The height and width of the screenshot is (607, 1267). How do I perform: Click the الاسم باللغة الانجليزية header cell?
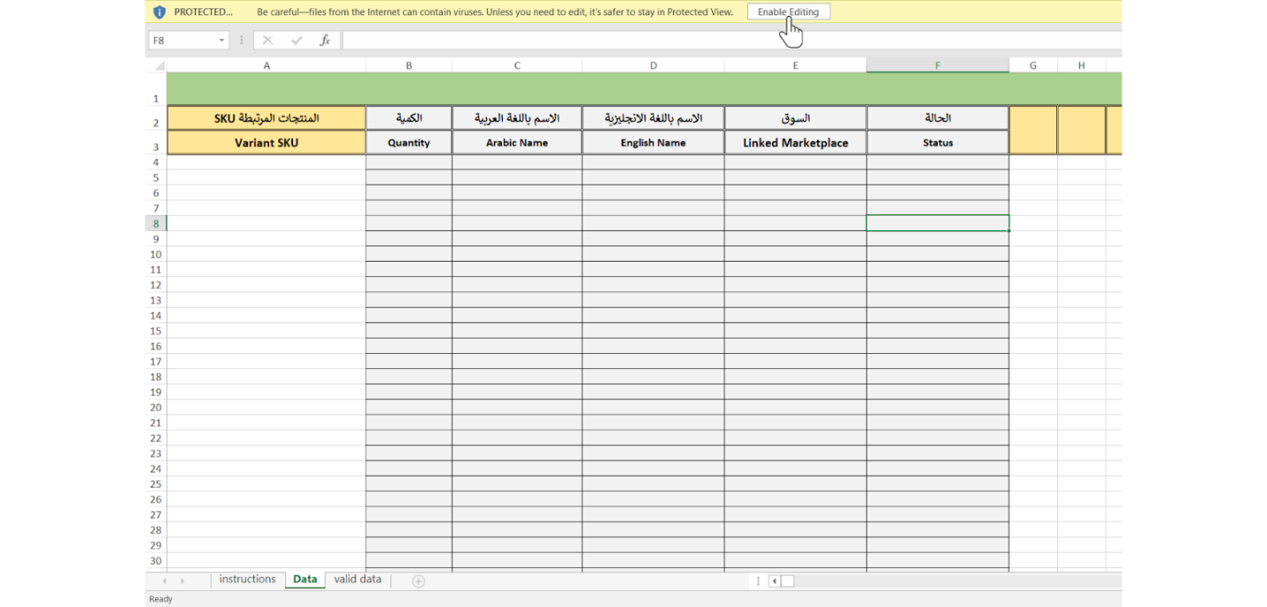coord(653,119)
